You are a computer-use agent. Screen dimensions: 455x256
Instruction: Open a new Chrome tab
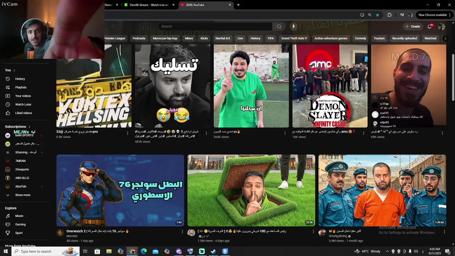[239, 5]
